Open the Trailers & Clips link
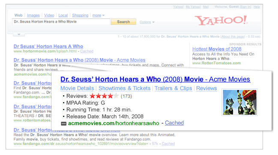 (x=173, y=88)
